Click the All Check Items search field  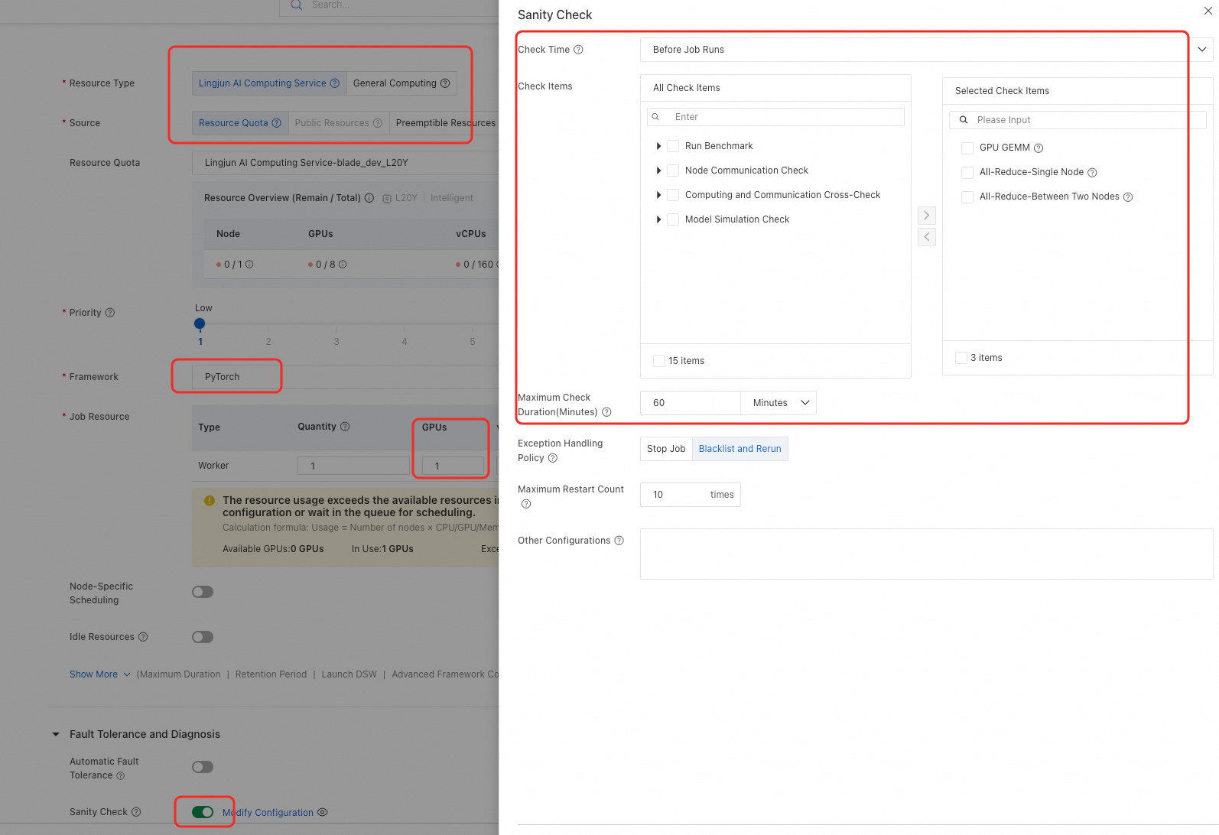775,117
